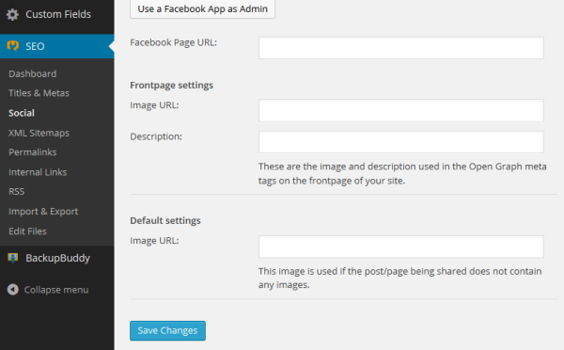Screen dimensions: 564x350
Task: Go to SEO Dashboard submenu
Action: coord(32,73)
